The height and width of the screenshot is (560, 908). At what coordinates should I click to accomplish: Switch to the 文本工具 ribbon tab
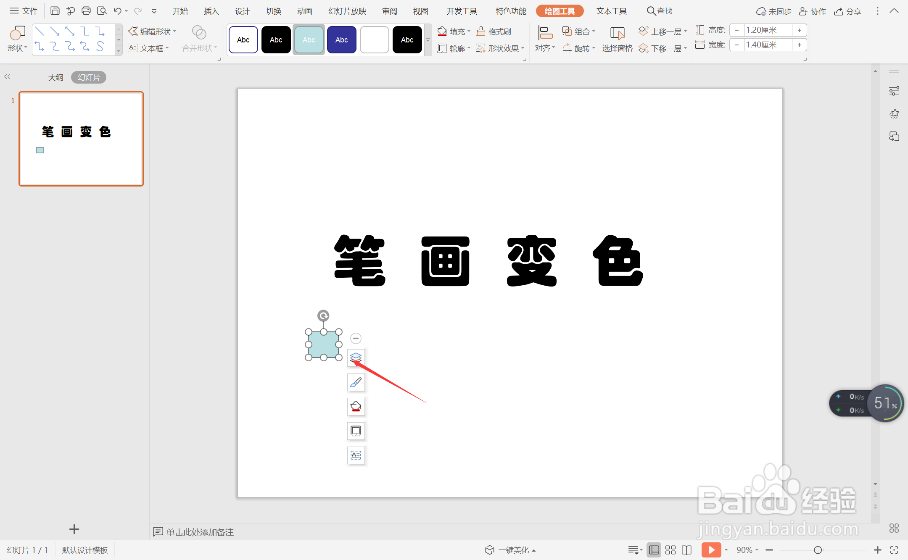(x=612, y=11)
